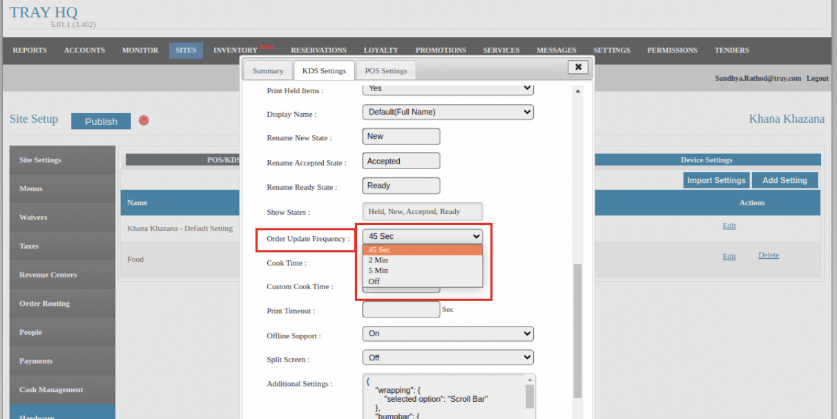
Task: Switch to the Summary tab
Action: (x=267, y=71)
